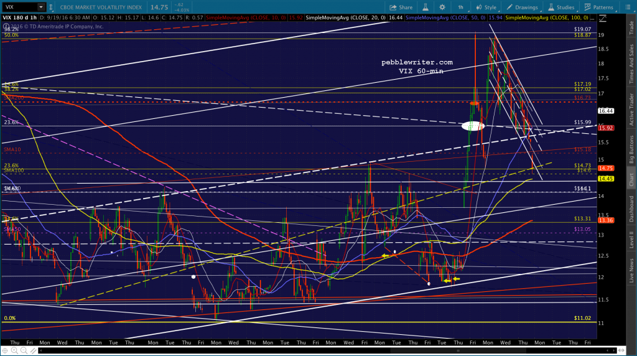This screenshot has height=356, width=637.
Task: Click the drawing tool icon at bottom left
Action: (x=34, y=350)
